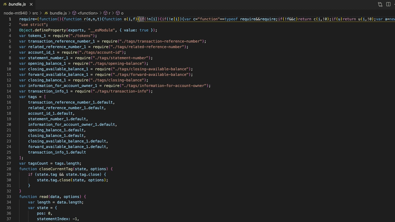The height and width of the screenshot is (222, 395).
Task: Open the src breadcrumb folder
Action: click(35, 13)
